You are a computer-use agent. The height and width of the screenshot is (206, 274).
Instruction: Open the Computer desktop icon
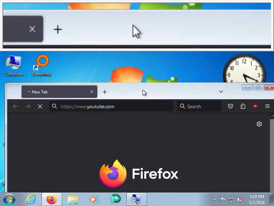[14, 66]
